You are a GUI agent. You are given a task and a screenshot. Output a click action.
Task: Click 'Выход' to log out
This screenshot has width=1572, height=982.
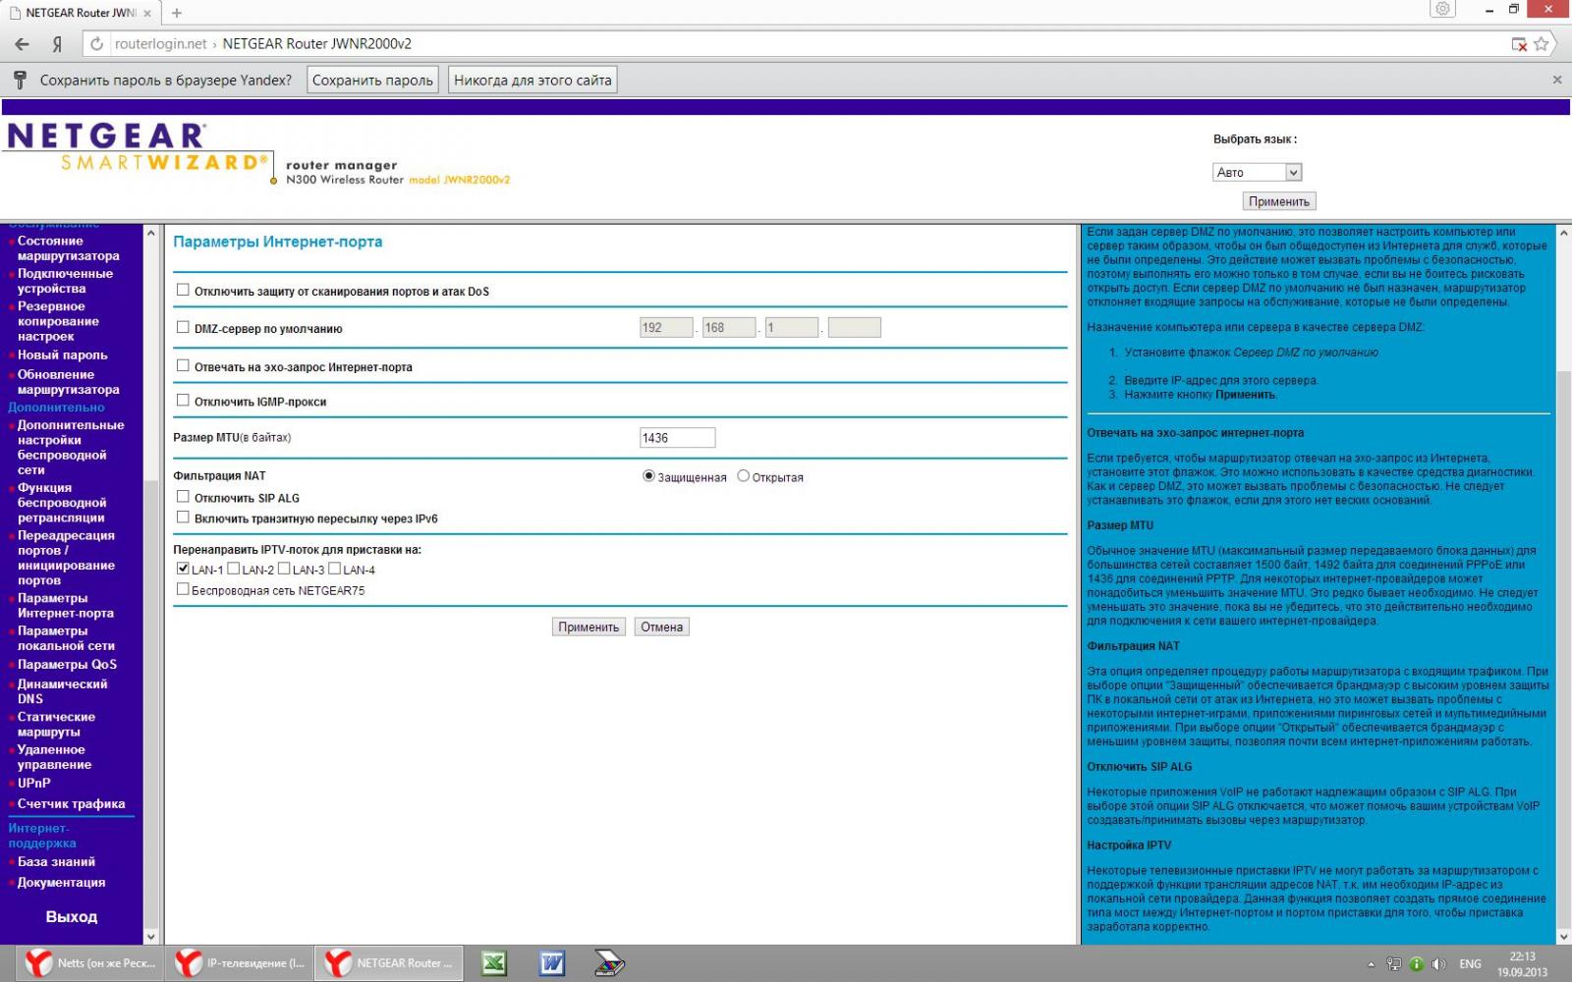click(x=72, y=916)
